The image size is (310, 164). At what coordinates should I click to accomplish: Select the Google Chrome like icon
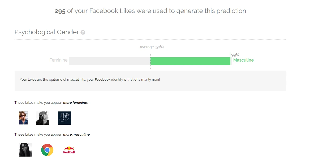(47, 150)
